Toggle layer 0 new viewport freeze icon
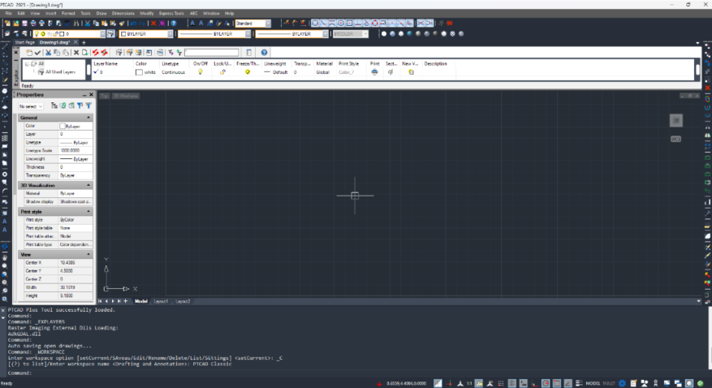 [x=411, y=72]
